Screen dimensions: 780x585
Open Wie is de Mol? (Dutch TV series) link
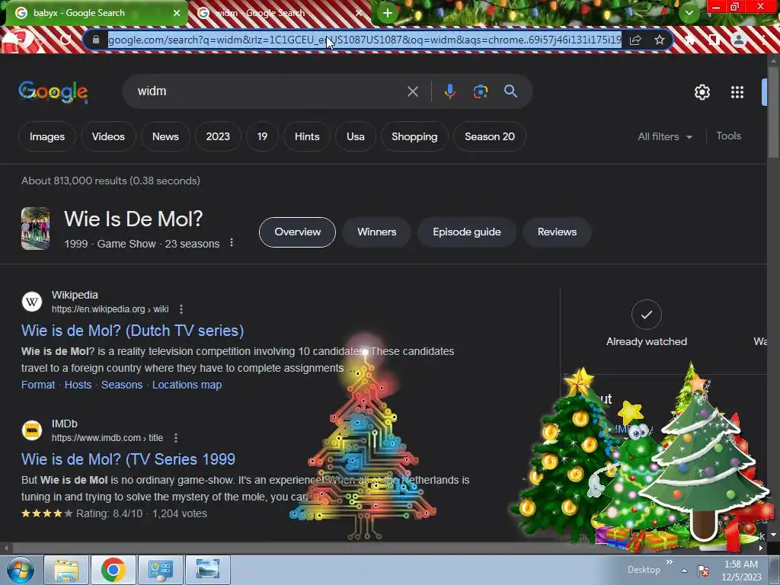click(x=133, y=331)
